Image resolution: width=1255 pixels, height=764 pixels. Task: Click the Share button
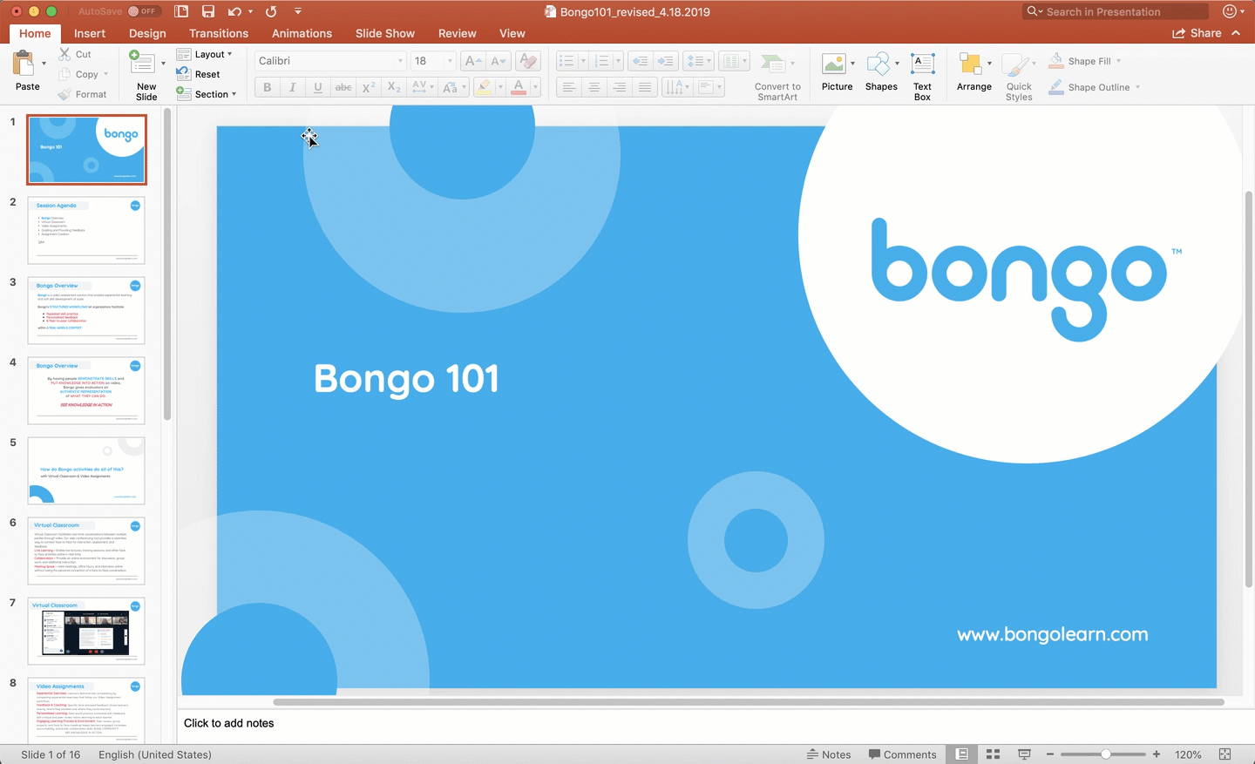(1197, 33)
